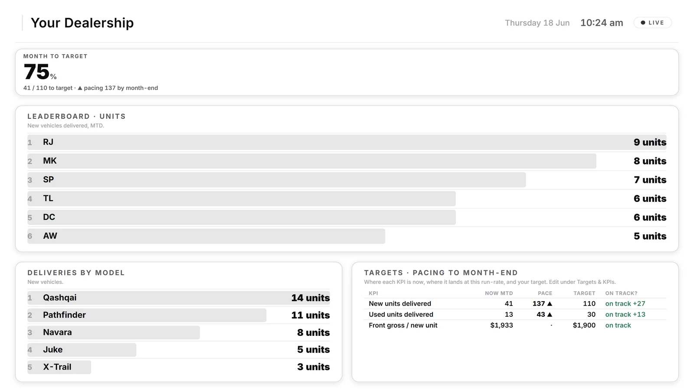Select the X-Trail model entry

pos(179,367)
